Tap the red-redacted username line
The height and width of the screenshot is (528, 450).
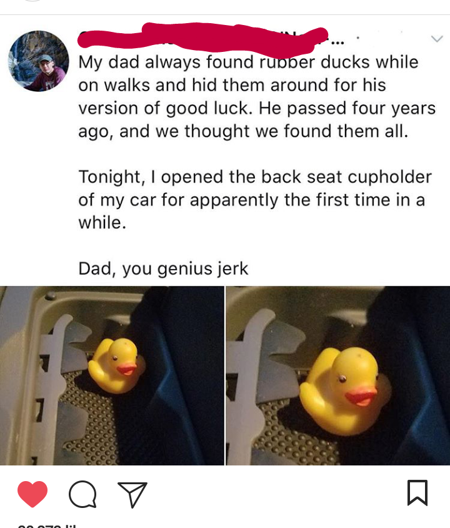point(202,38)
